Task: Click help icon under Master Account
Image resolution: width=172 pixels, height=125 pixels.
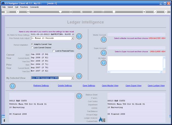Action: 104,40
